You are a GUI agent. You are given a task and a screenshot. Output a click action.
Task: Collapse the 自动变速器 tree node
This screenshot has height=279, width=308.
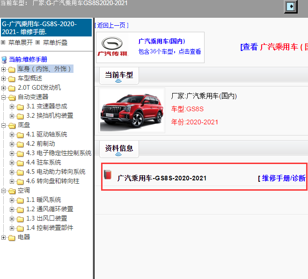(3, 98)
